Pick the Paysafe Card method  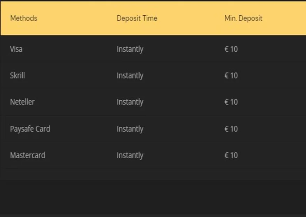tap(30, 129)
